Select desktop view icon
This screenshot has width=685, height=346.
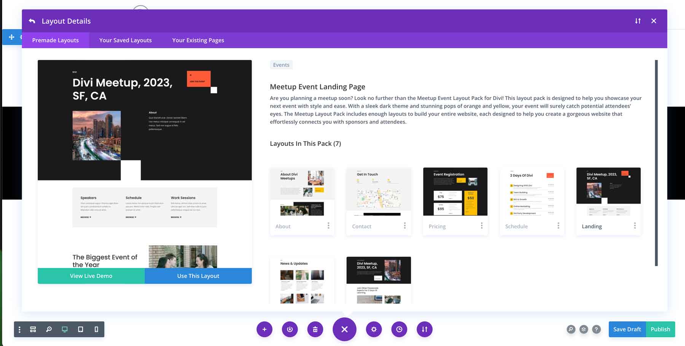(x=65, y=329)
